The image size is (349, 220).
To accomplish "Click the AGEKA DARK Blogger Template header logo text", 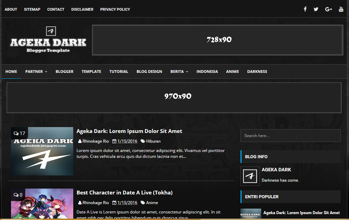I will 48,45.
